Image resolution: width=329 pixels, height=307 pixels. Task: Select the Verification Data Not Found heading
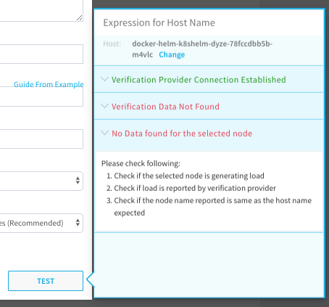click(165, 107)
